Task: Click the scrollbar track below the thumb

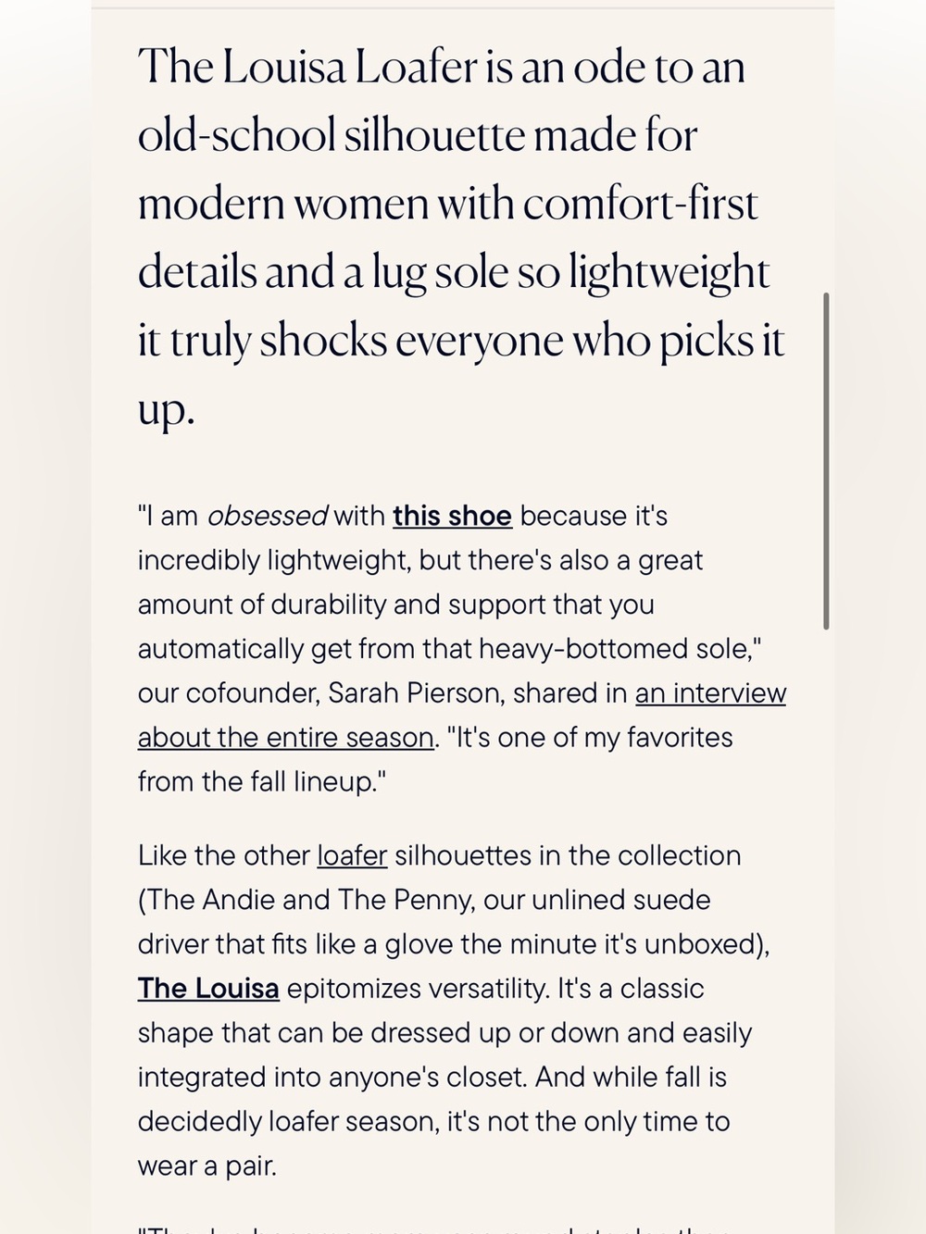Action: point(826,926)
